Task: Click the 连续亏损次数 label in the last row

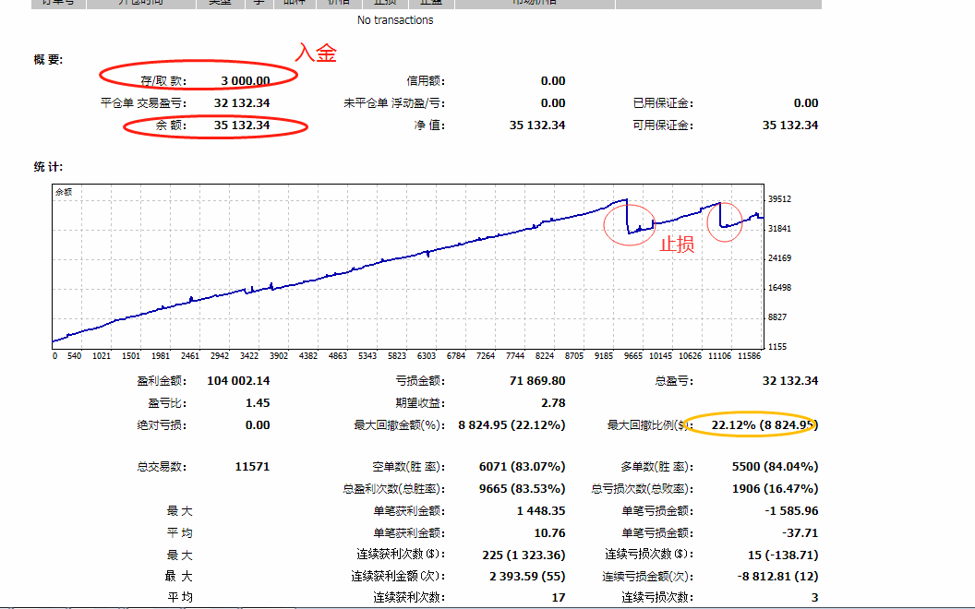Action: 657,598
